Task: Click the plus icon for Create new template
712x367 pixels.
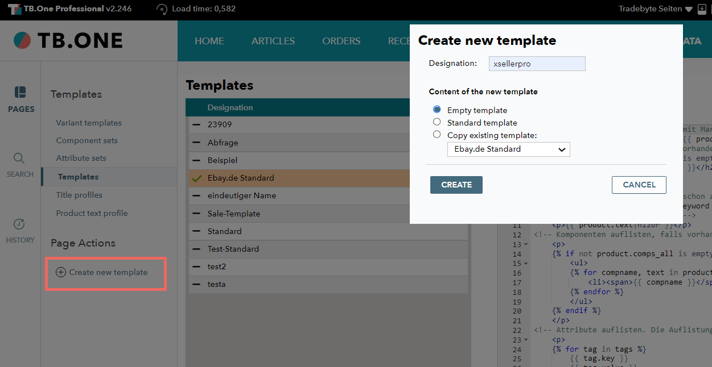Action: (x=61, y=272)
